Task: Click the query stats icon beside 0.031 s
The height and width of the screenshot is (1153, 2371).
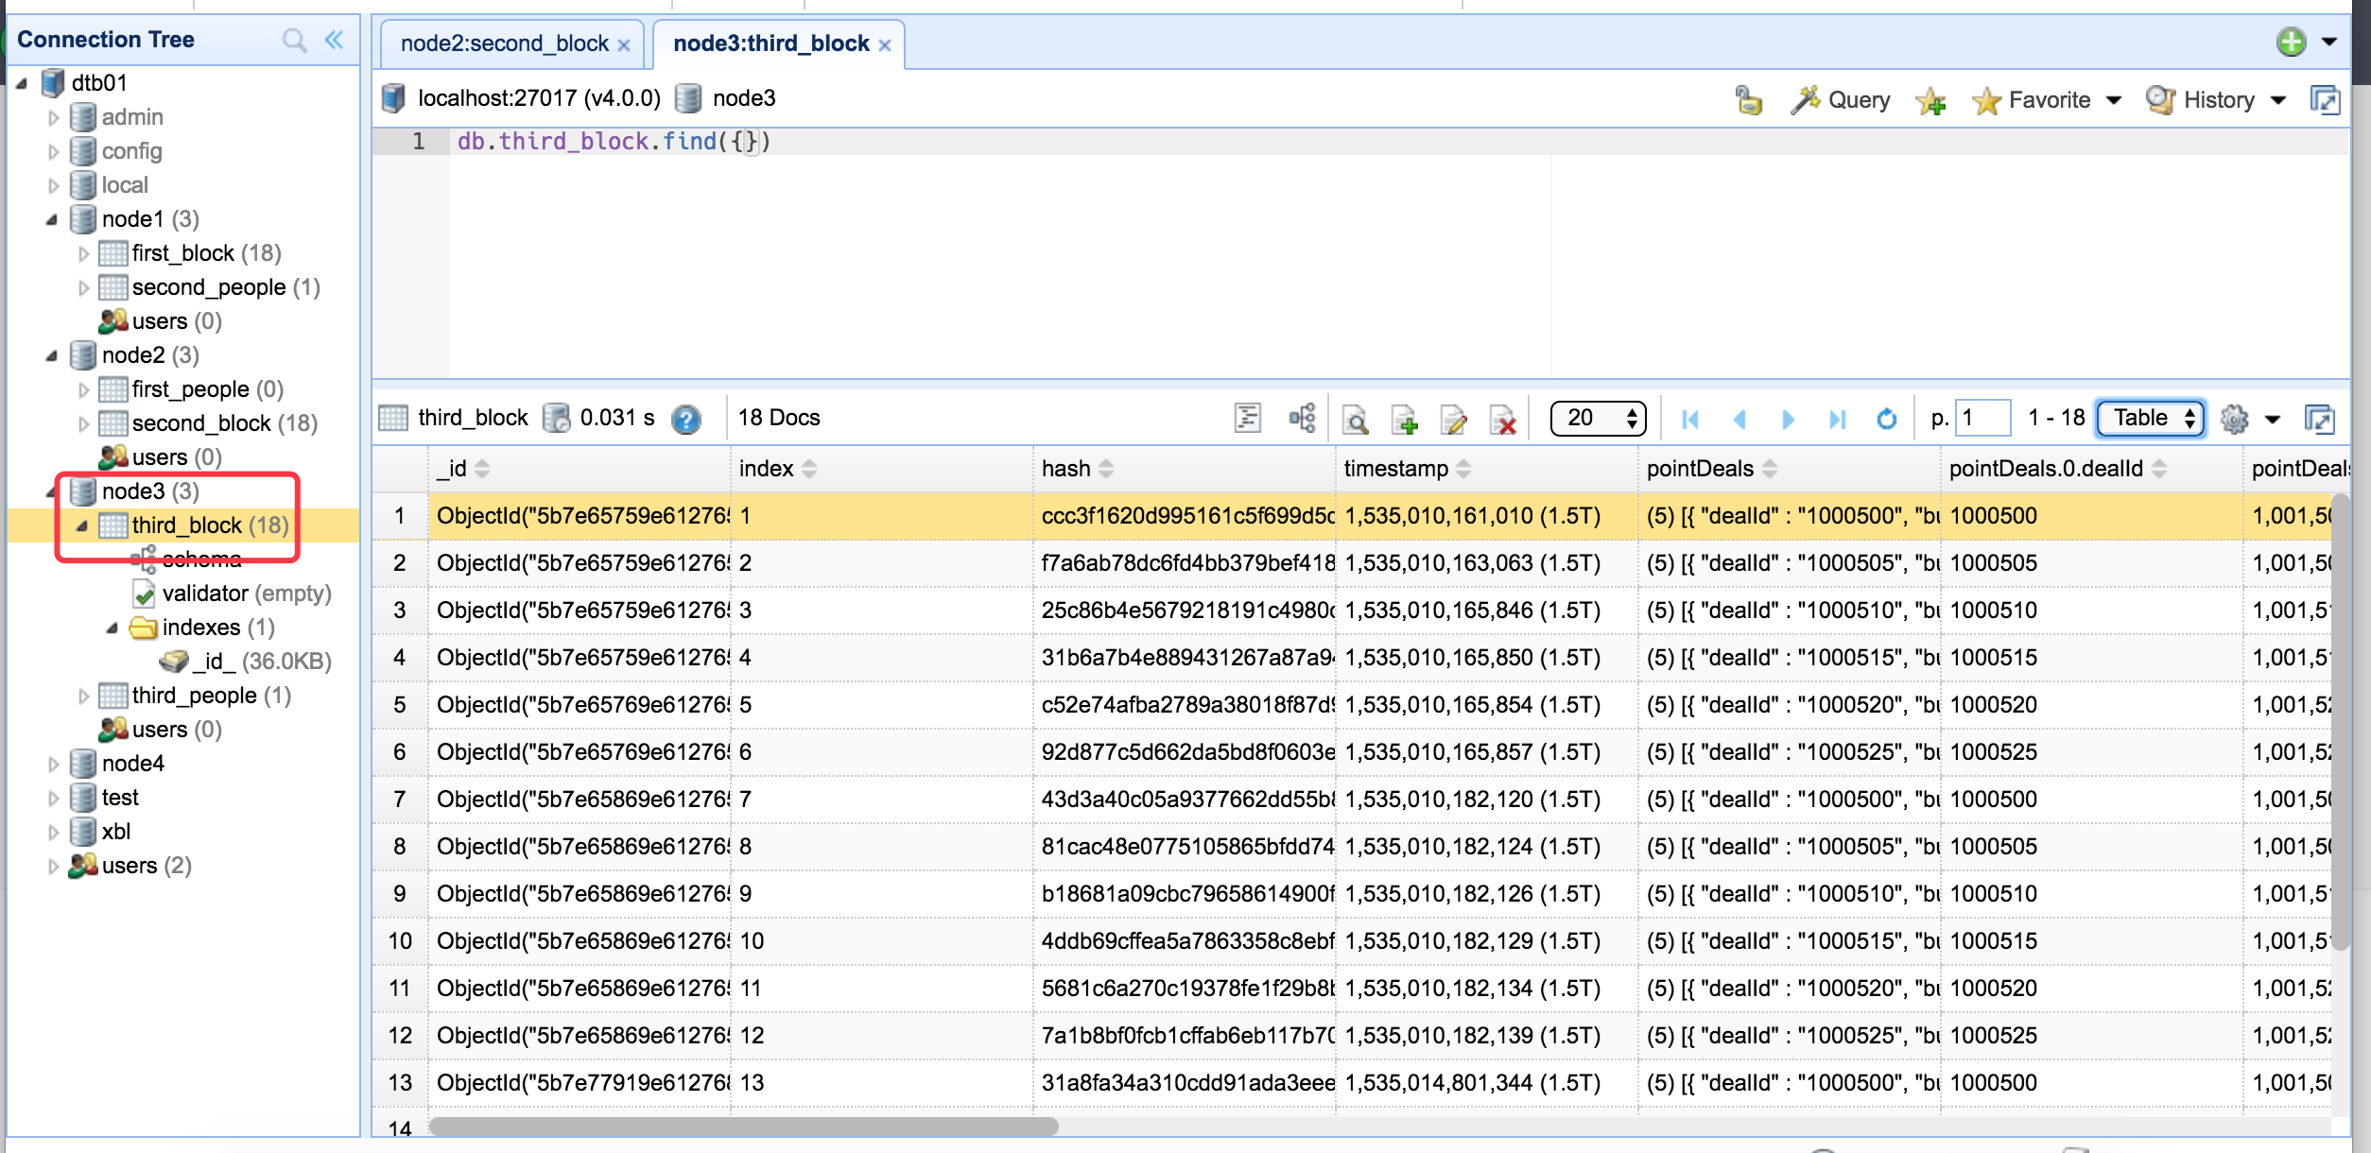Action: click(x=557, y=418)
